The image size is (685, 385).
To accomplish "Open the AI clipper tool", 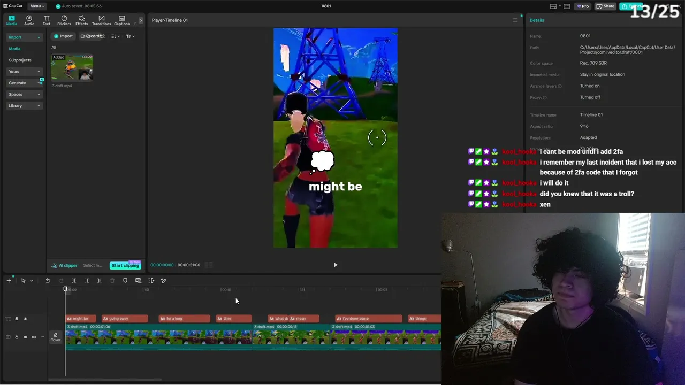I will [64, 265].
